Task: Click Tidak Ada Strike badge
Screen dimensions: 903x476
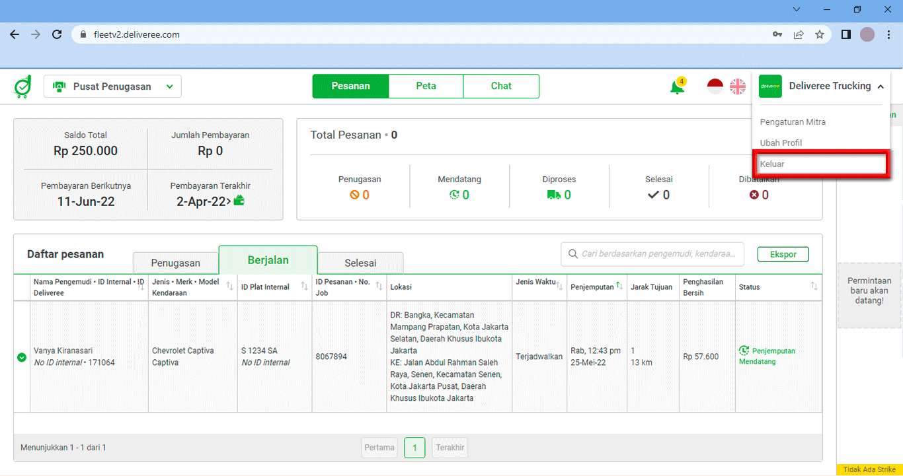Action: point(869,469)
